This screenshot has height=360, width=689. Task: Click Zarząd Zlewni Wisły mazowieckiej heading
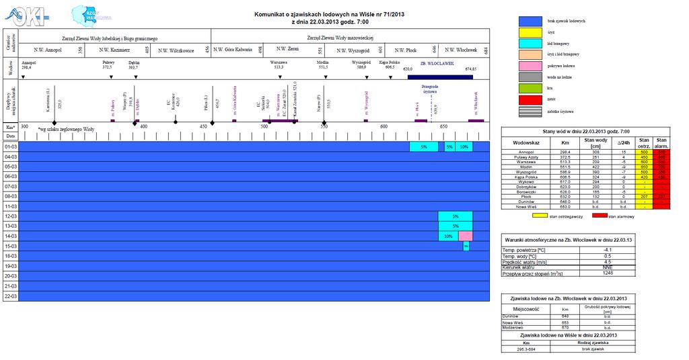[x=340, y=38]
